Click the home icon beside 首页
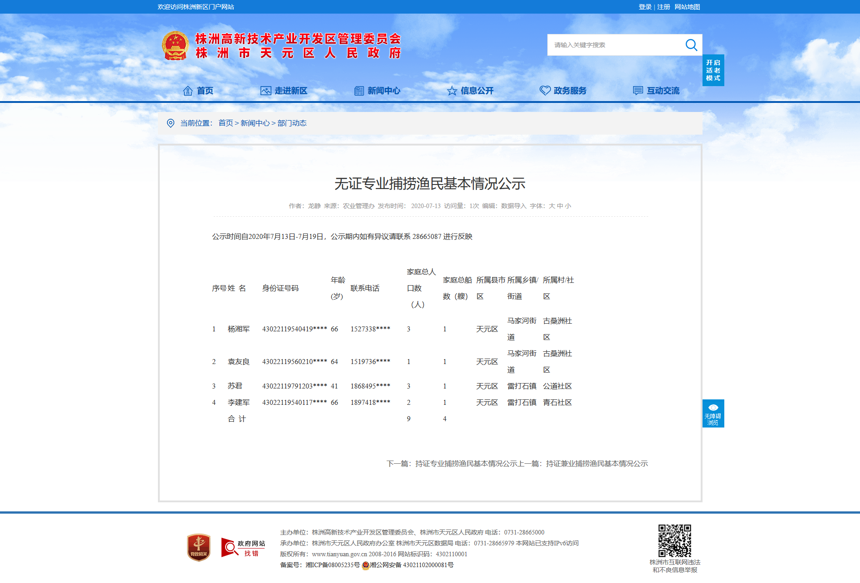Viewport: 860px width, 583px height. 187,91
